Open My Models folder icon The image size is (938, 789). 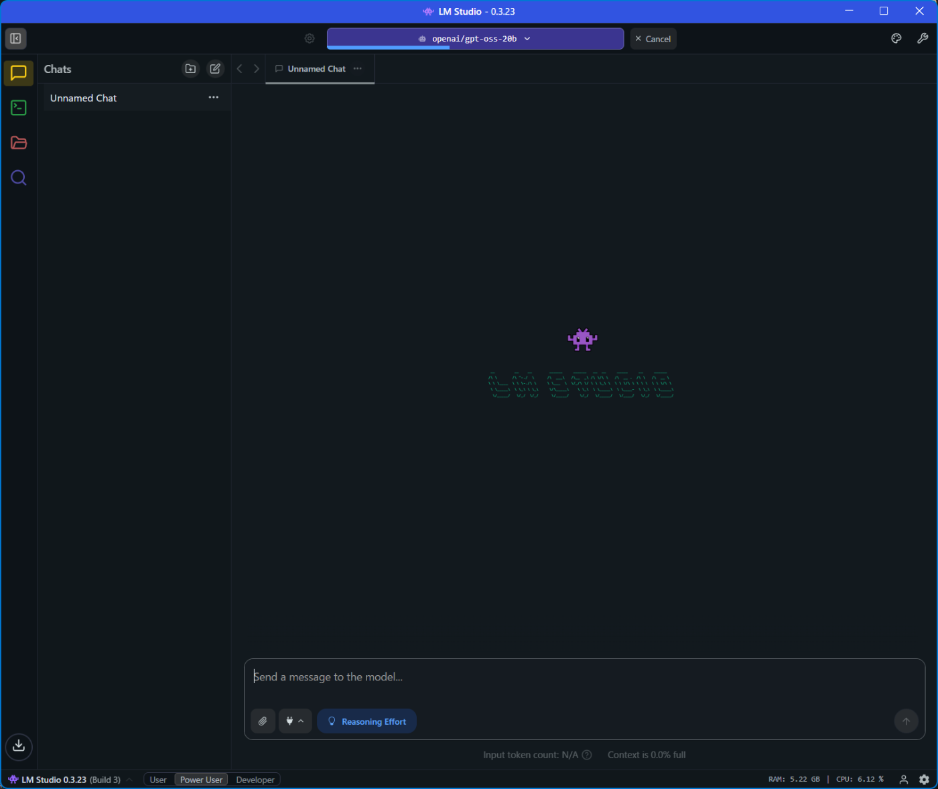[x=19, y=143]
